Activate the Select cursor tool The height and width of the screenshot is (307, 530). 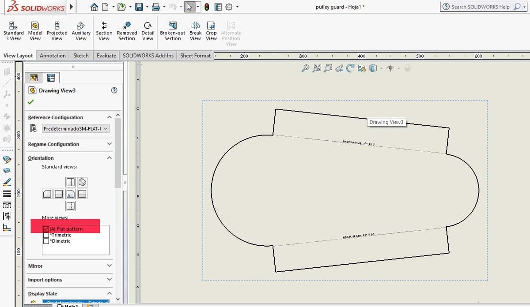pos(189,7)
